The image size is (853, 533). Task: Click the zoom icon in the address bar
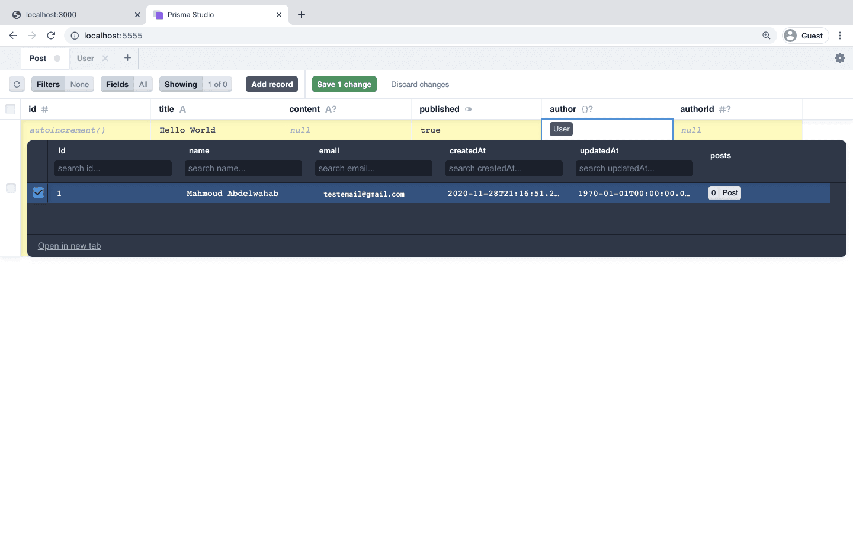(x=767, y=36)
